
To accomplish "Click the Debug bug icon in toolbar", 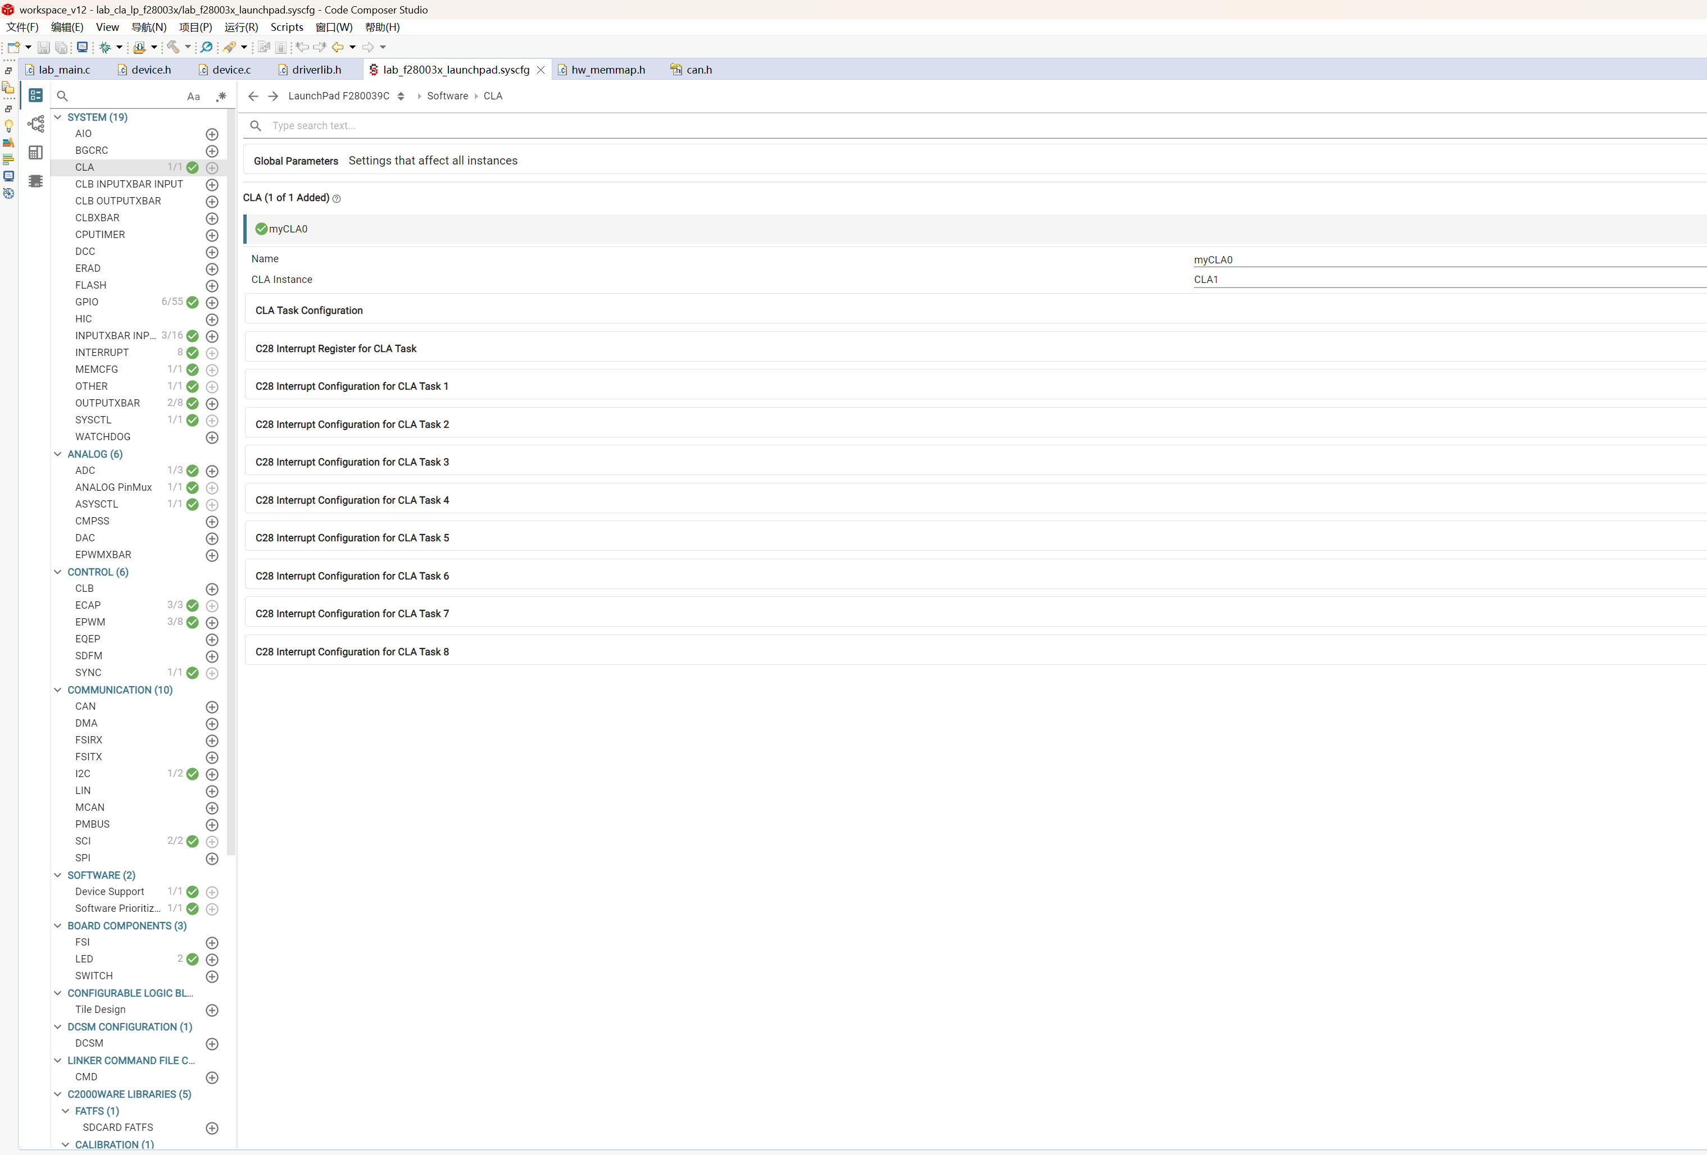I will tap(105, 47).
